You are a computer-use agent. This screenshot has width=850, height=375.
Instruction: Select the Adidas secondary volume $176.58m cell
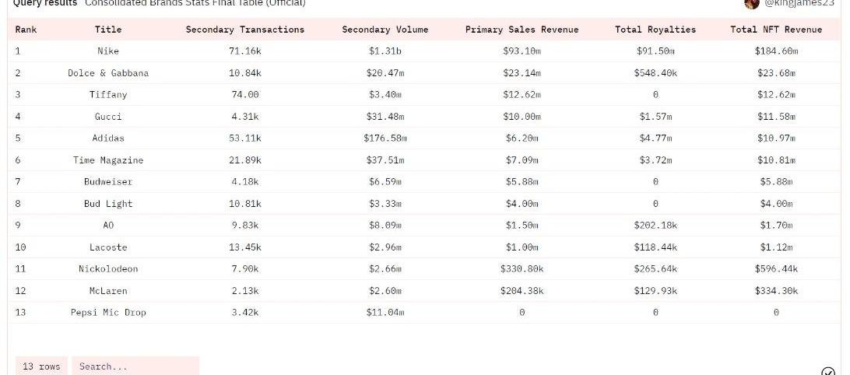[x=385, y=138]
